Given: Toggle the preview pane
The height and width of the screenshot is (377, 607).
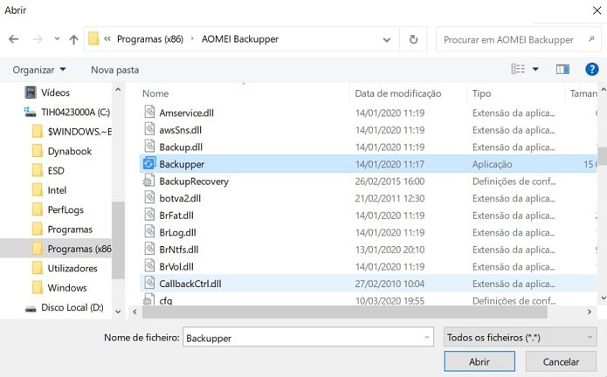Looking at the screenshot, I should pyautogui.click(x=562, y=69).
